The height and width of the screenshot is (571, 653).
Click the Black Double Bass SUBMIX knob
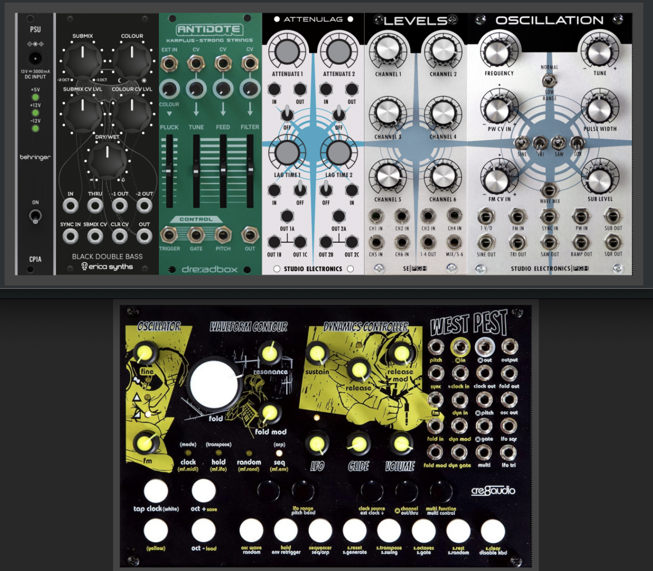click(x=82, y=59)
